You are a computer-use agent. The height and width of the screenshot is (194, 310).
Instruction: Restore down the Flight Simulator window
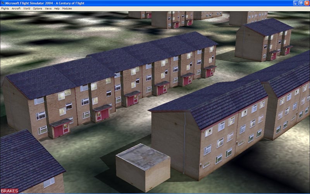[x=301, y=3]
